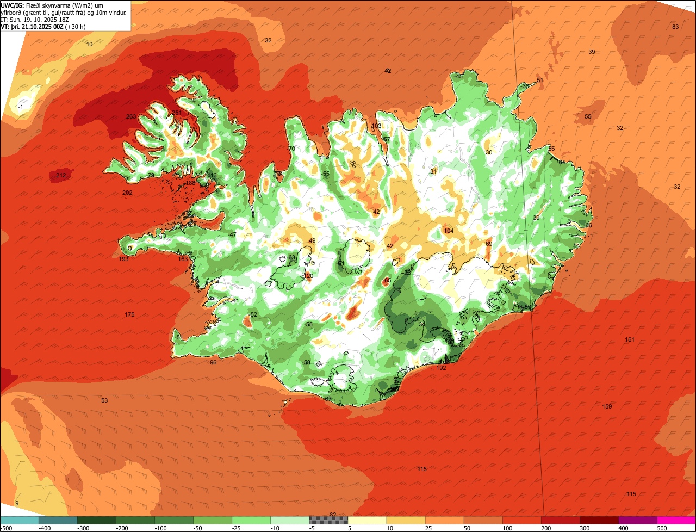Click the legend swatch between 5 and 10

(367, 520)
